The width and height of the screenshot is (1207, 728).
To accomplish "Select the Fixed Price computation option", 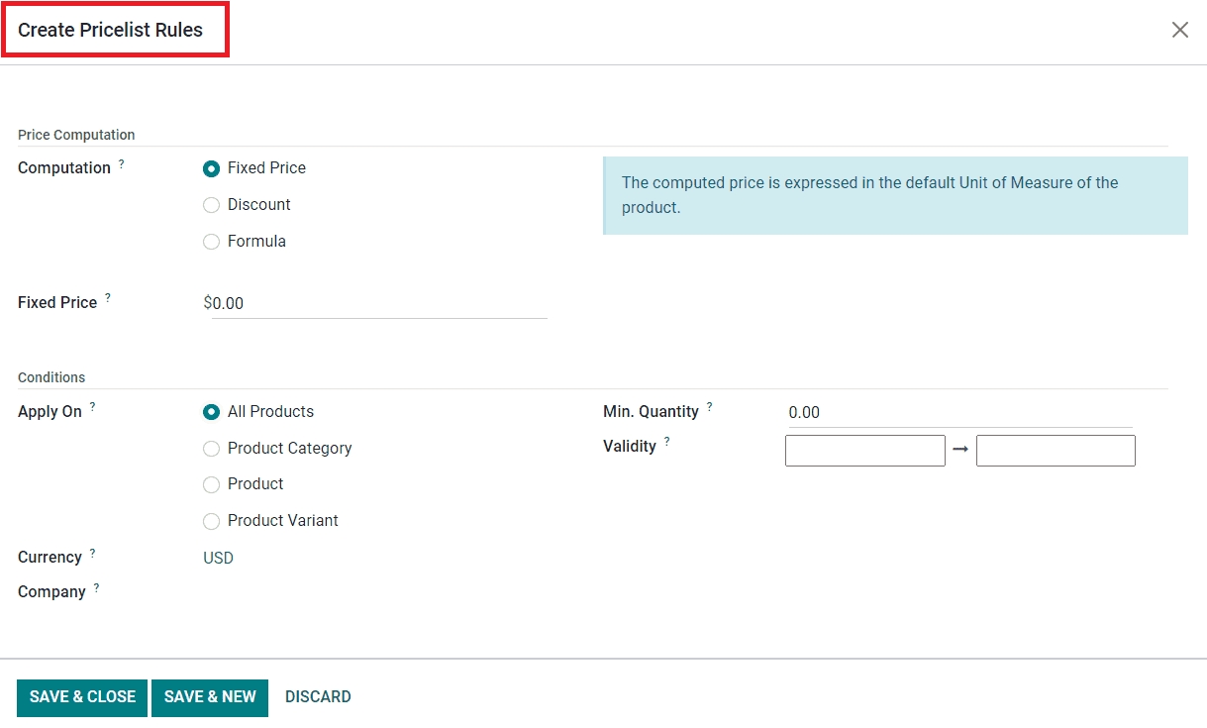I will point(211,168).
